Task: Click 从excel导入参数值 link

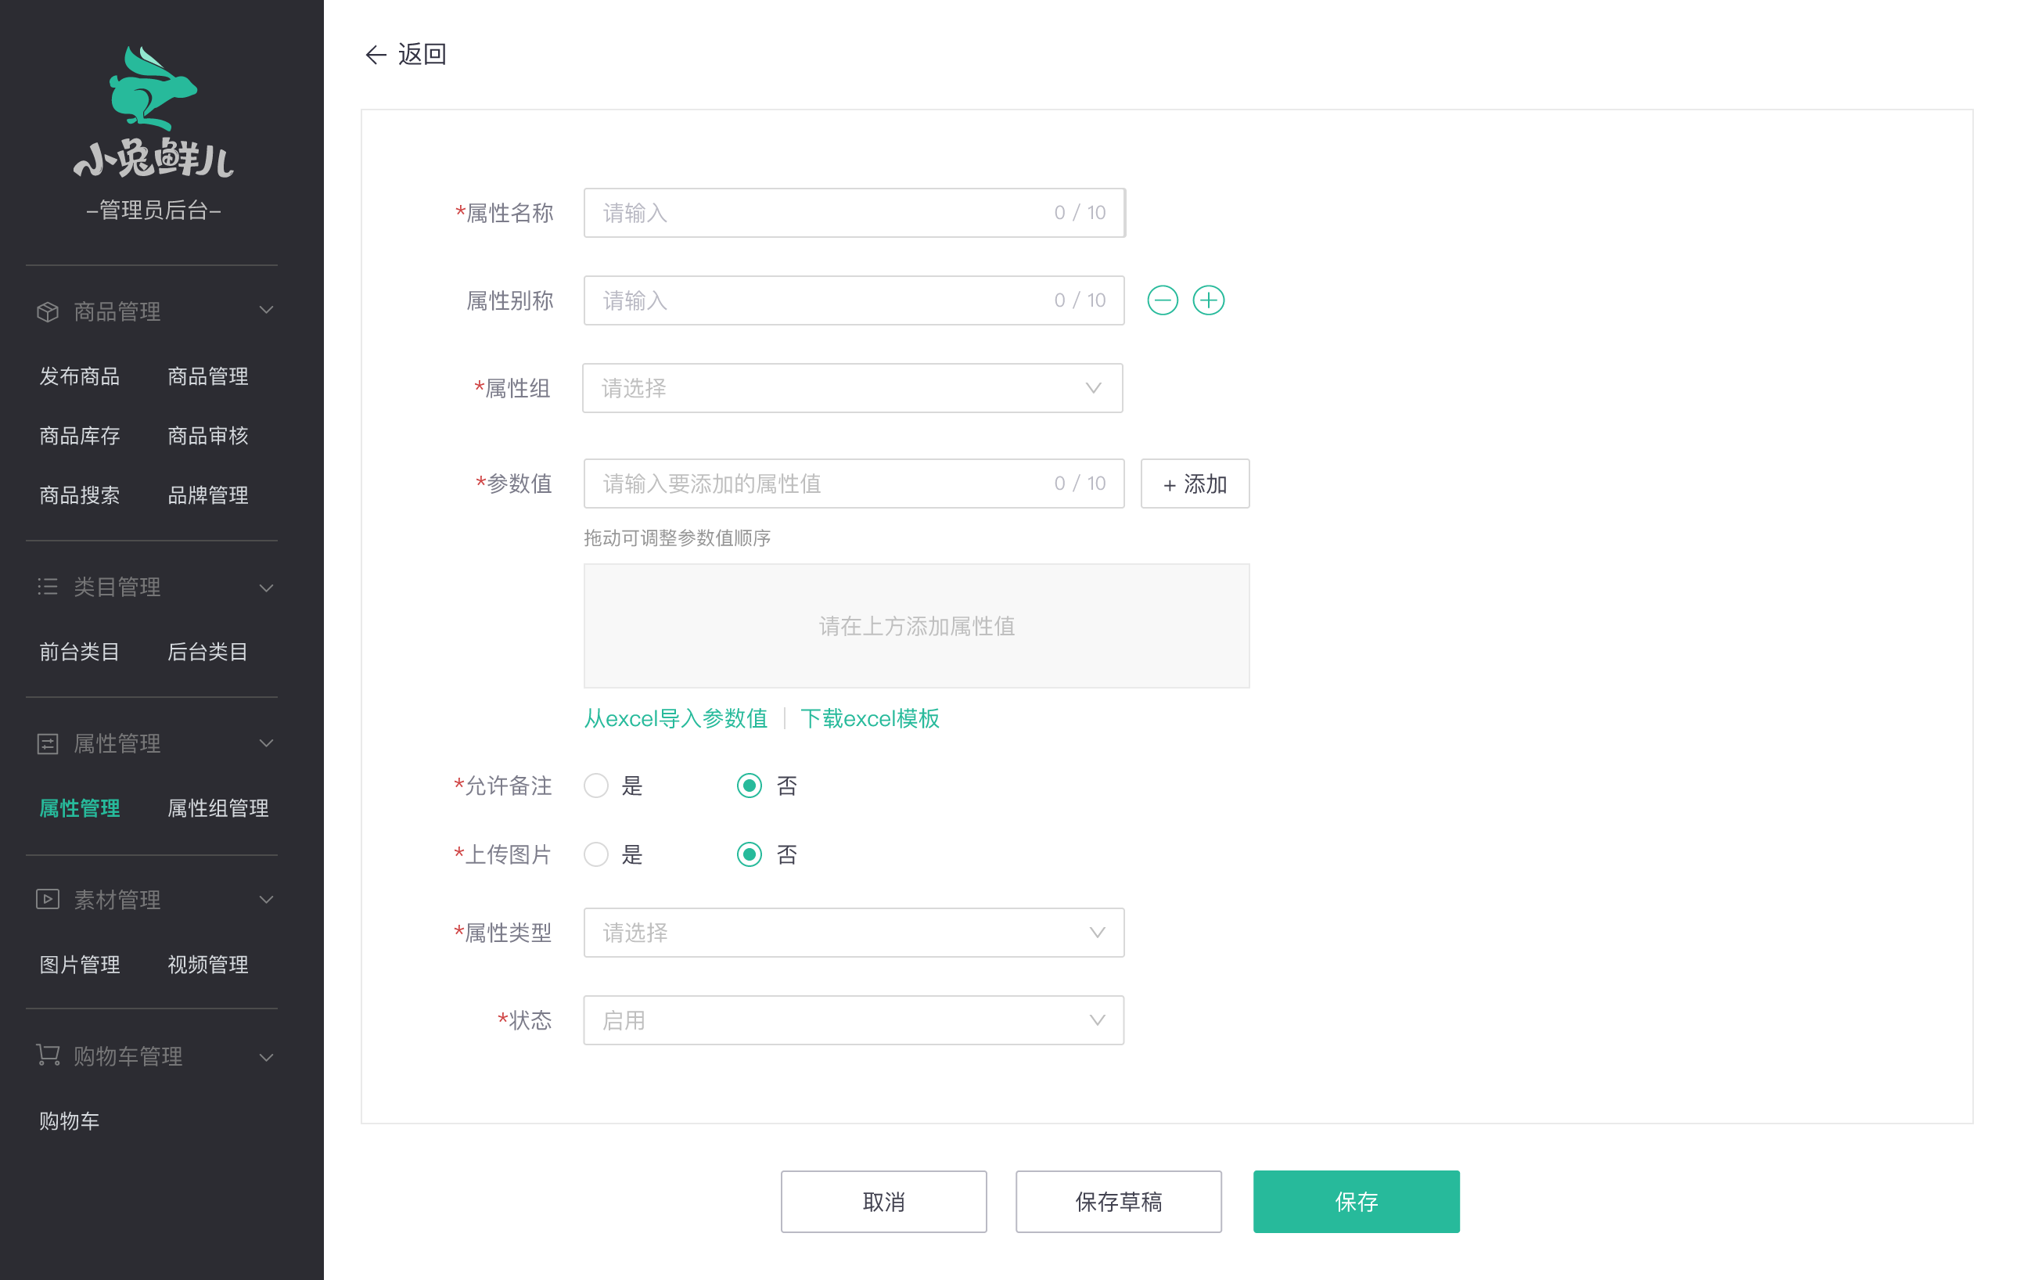Action: pos(676,719)
